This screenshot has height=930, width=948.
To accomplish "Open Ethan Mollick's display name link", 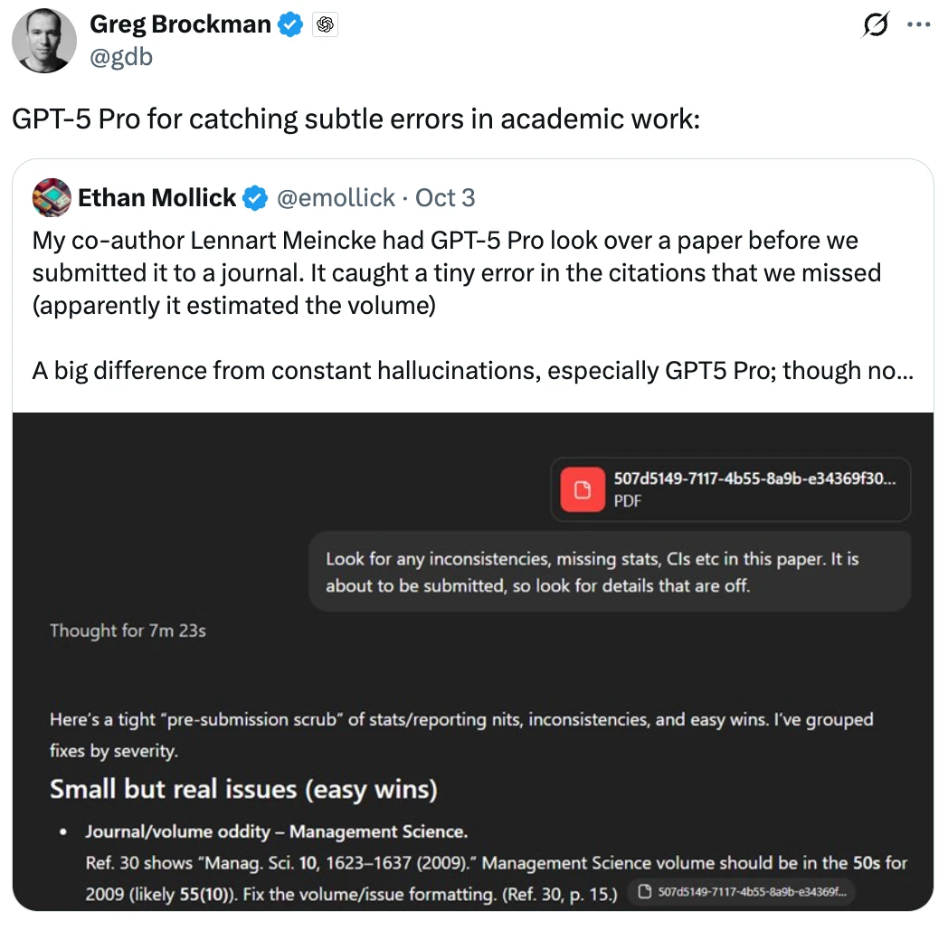I will [x=156, y=198].
